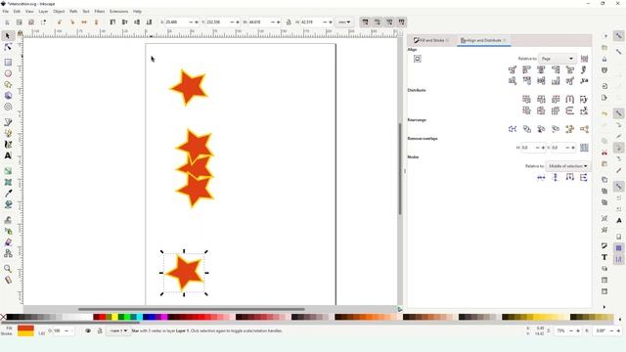Select the Selector arrow tool
The width and height of the screenshot is (626, 352).
coord(8,36)
